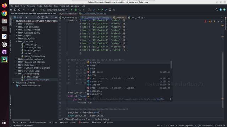Open Python Console tool window
Image resolution: width=227 pixels, height=127 pixels.
point(68,122)
